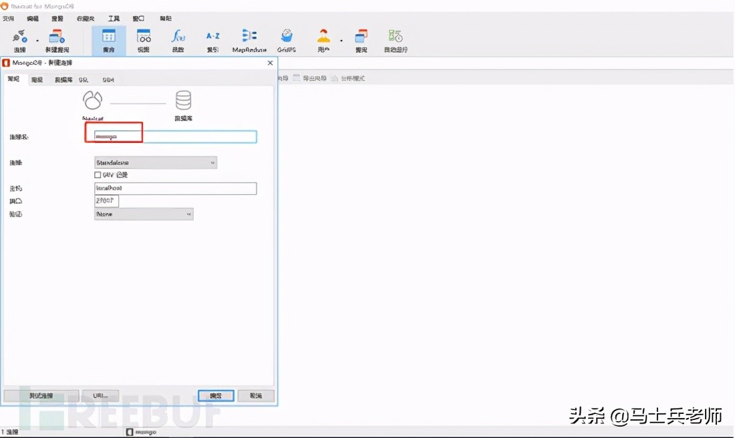Click the rightmost item in the object toolbar
This screenshot has height=438, width=735.
[x=348, y=78]
